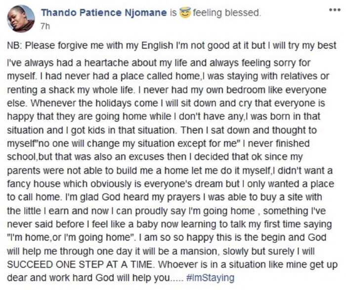Open the post options three-dot menu

[335, 10]
